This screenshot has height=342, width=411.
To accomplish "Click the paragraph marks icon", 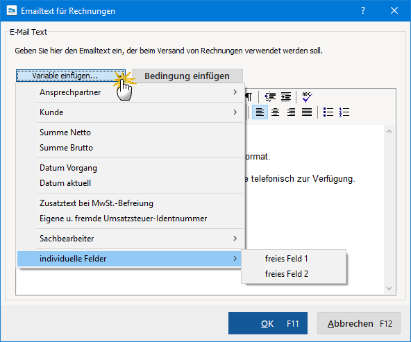I will pyautogui.click(x=249, y=97).
